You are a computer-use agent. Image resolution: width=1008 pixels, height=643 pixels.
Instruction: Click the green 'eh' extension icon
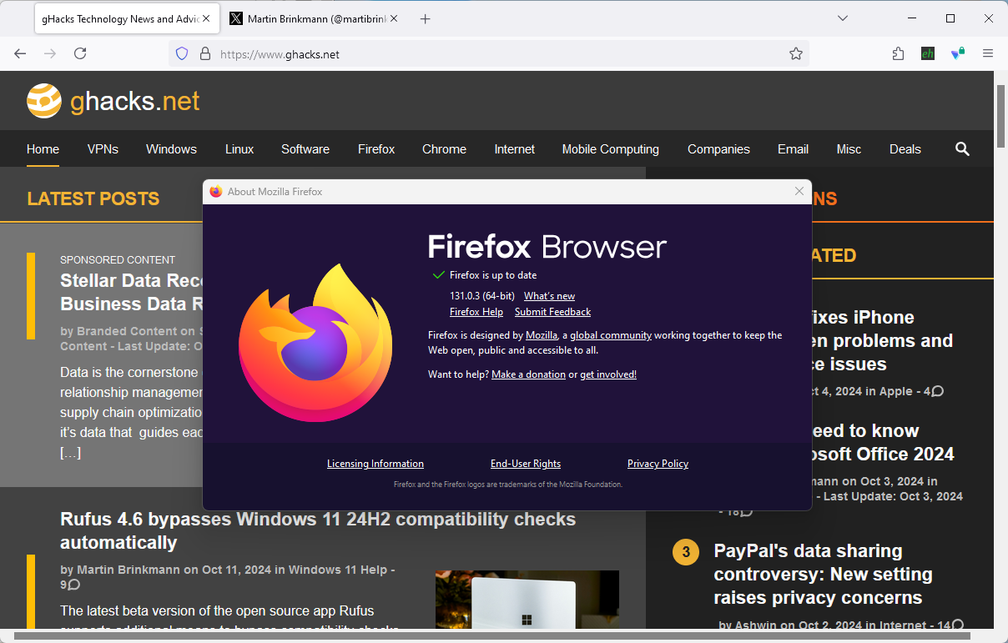pos(928,53)
